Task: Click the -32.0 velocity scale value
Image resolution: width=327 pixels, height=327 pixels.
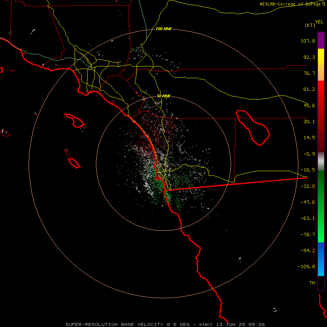Action: point(308,186)
